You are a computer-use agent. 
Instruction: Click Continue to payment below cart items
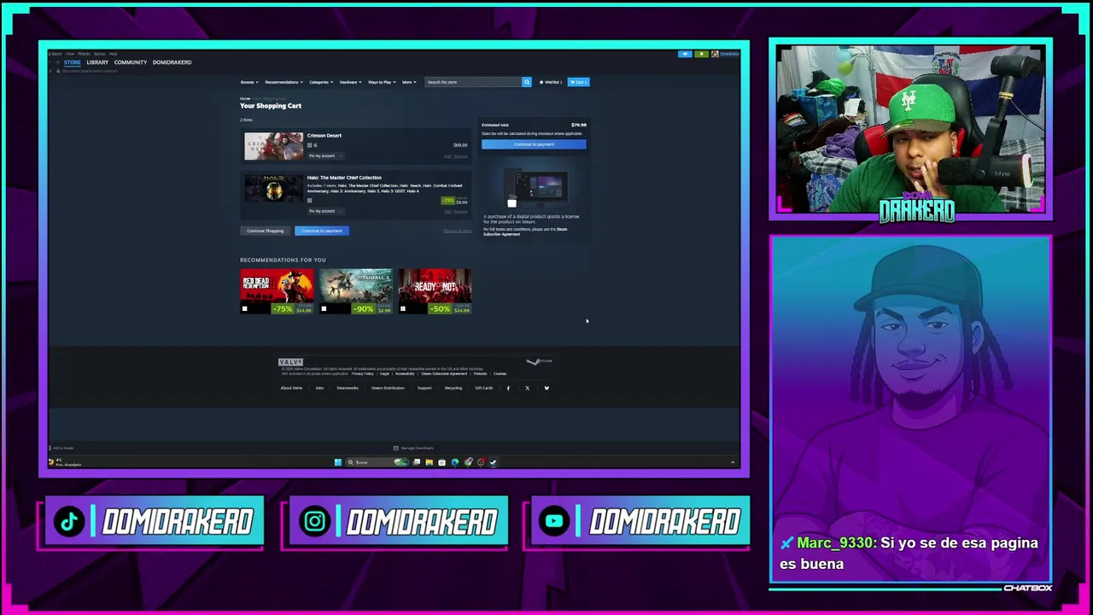[322, 231]
